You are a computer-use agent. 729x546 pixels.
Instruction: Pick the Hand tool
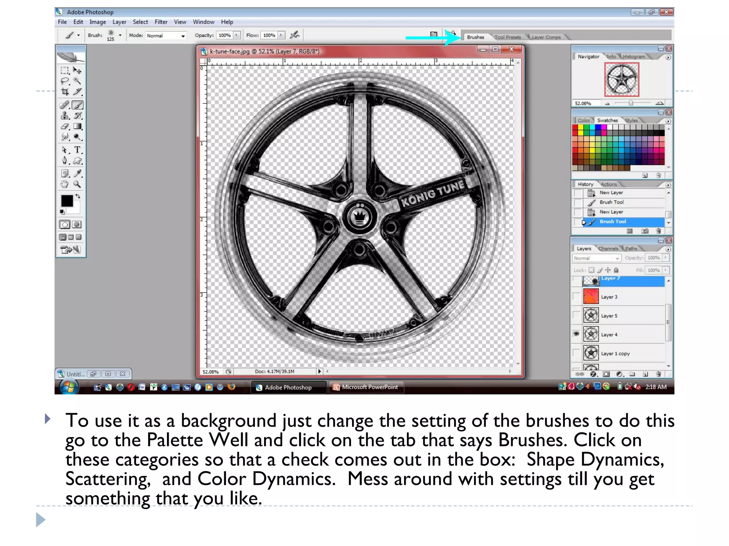coord(64,184)
